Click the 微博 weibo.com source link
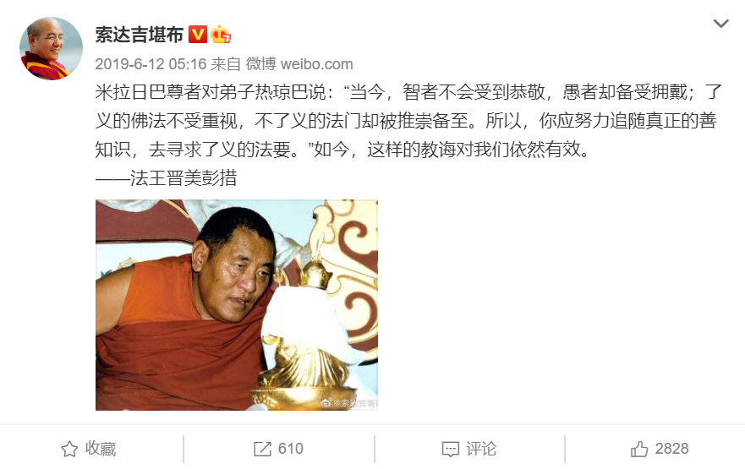The height and width of the screenshot is (469, 745). tap(299, 64)
